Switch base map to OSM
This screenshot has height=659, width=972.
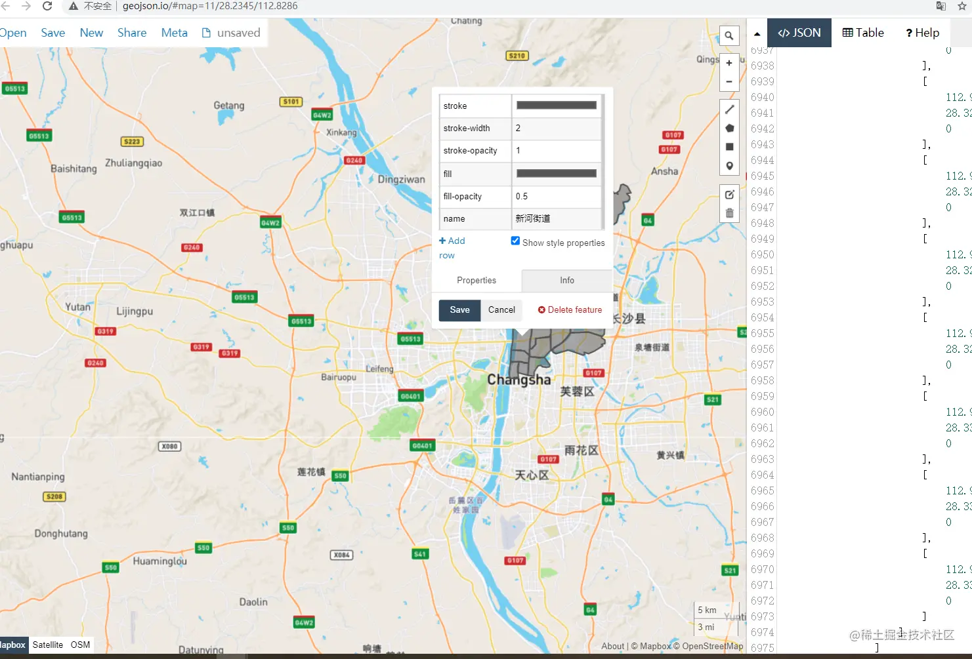[x=81, y=645]
